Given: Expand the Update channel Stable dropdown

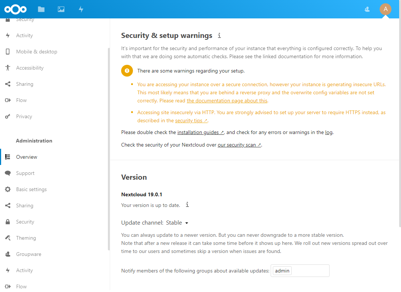Looking at the screenshot, I should [x=177, y=223].
